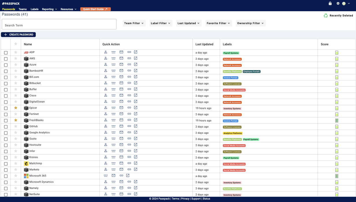Copy the login link for GitHub

[129, 126]
